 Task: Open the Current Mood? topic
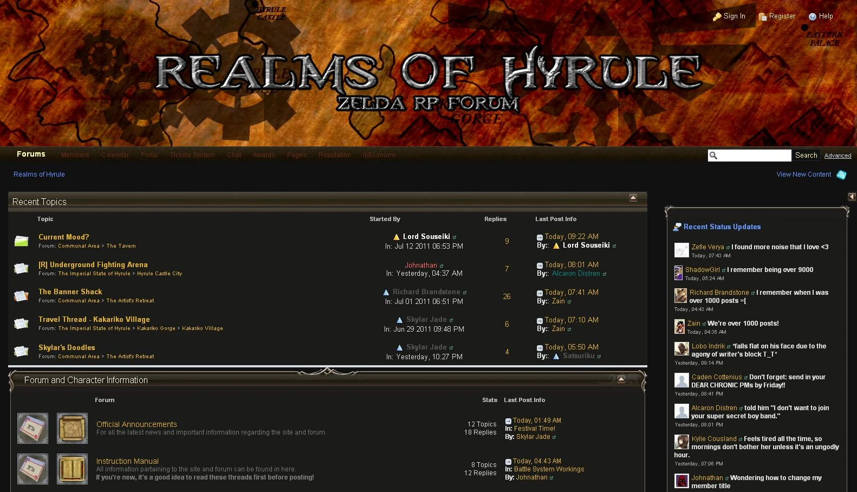pos(64,237)
